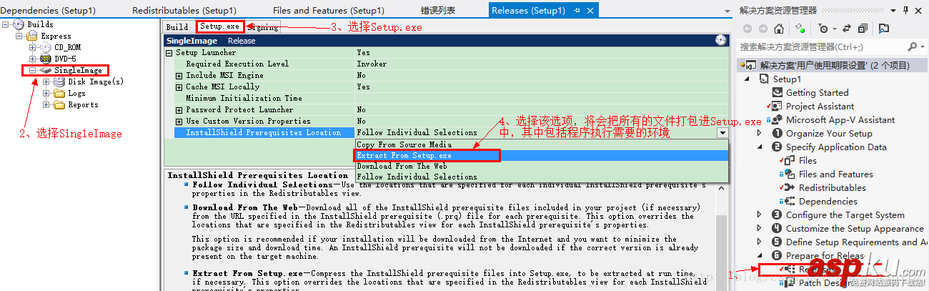Viewport: 929px width, 291px height.
Task: Click the Sync with Active Document icon
Action: [848, 29]
